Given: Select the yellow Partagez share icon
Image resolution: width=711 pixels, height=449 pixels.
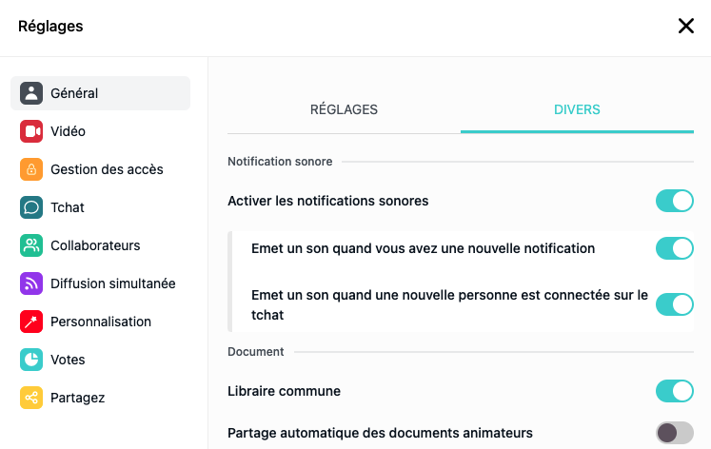Looking at the screenshot, I should pyautogui.click(x=31, y=398).
